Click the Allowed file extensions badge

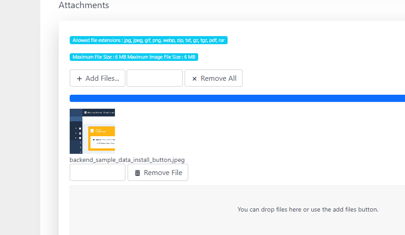click(x=148, y=40)
